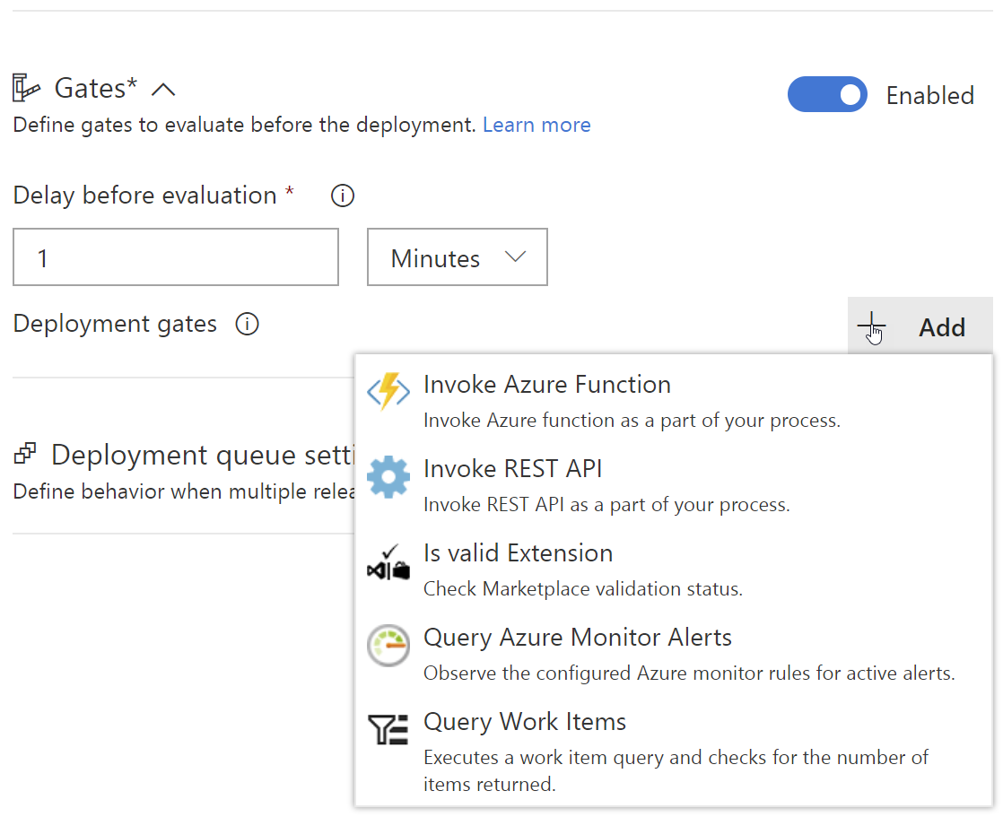Choose Query Azure Monitor Alerts gate

(674, 654)
